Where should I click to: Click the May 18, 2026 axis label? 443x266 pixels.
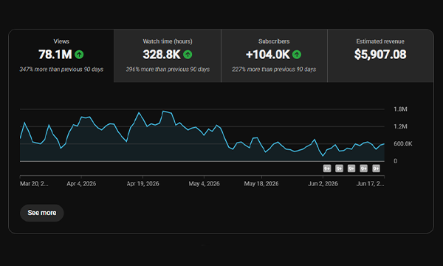(x=261, y=184)
